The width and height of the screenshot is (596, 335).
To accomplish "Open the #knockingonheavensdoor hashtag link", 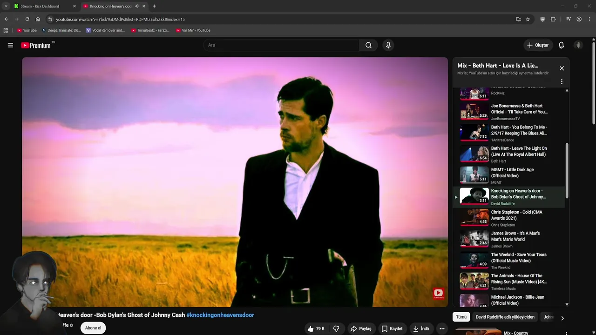I will pyautogui.click(x=220, y=315).
